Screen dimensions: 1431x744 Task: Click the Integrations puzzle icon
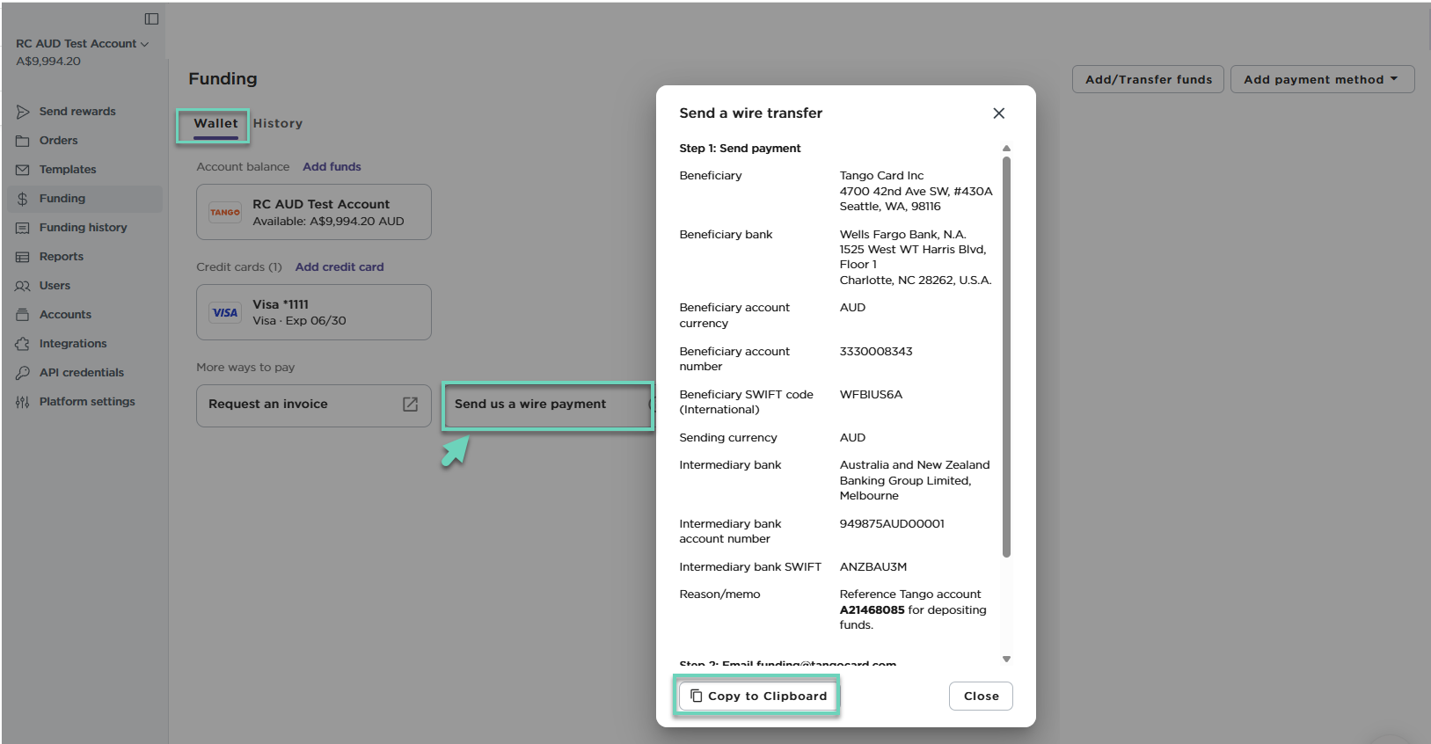click(23, 344)
